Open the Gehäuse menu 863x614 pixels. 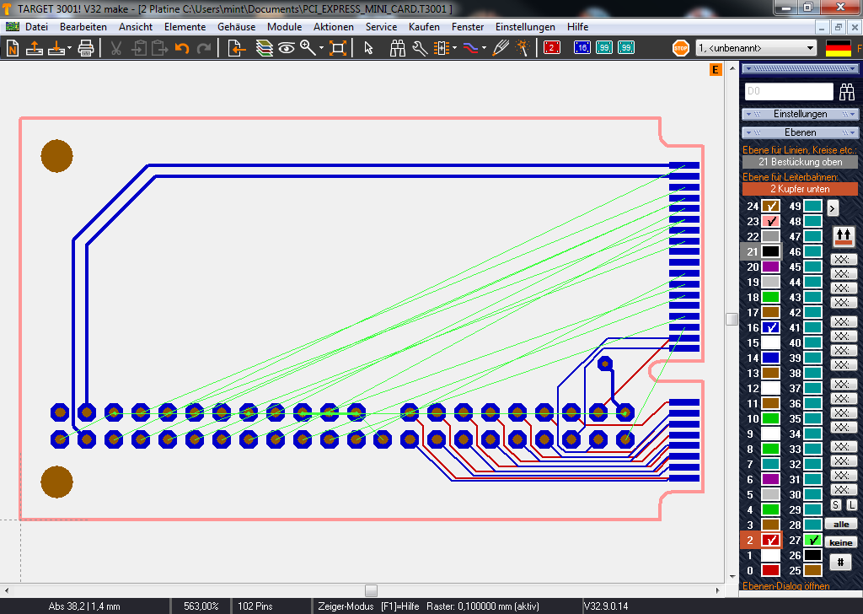[x=236, y=27]
